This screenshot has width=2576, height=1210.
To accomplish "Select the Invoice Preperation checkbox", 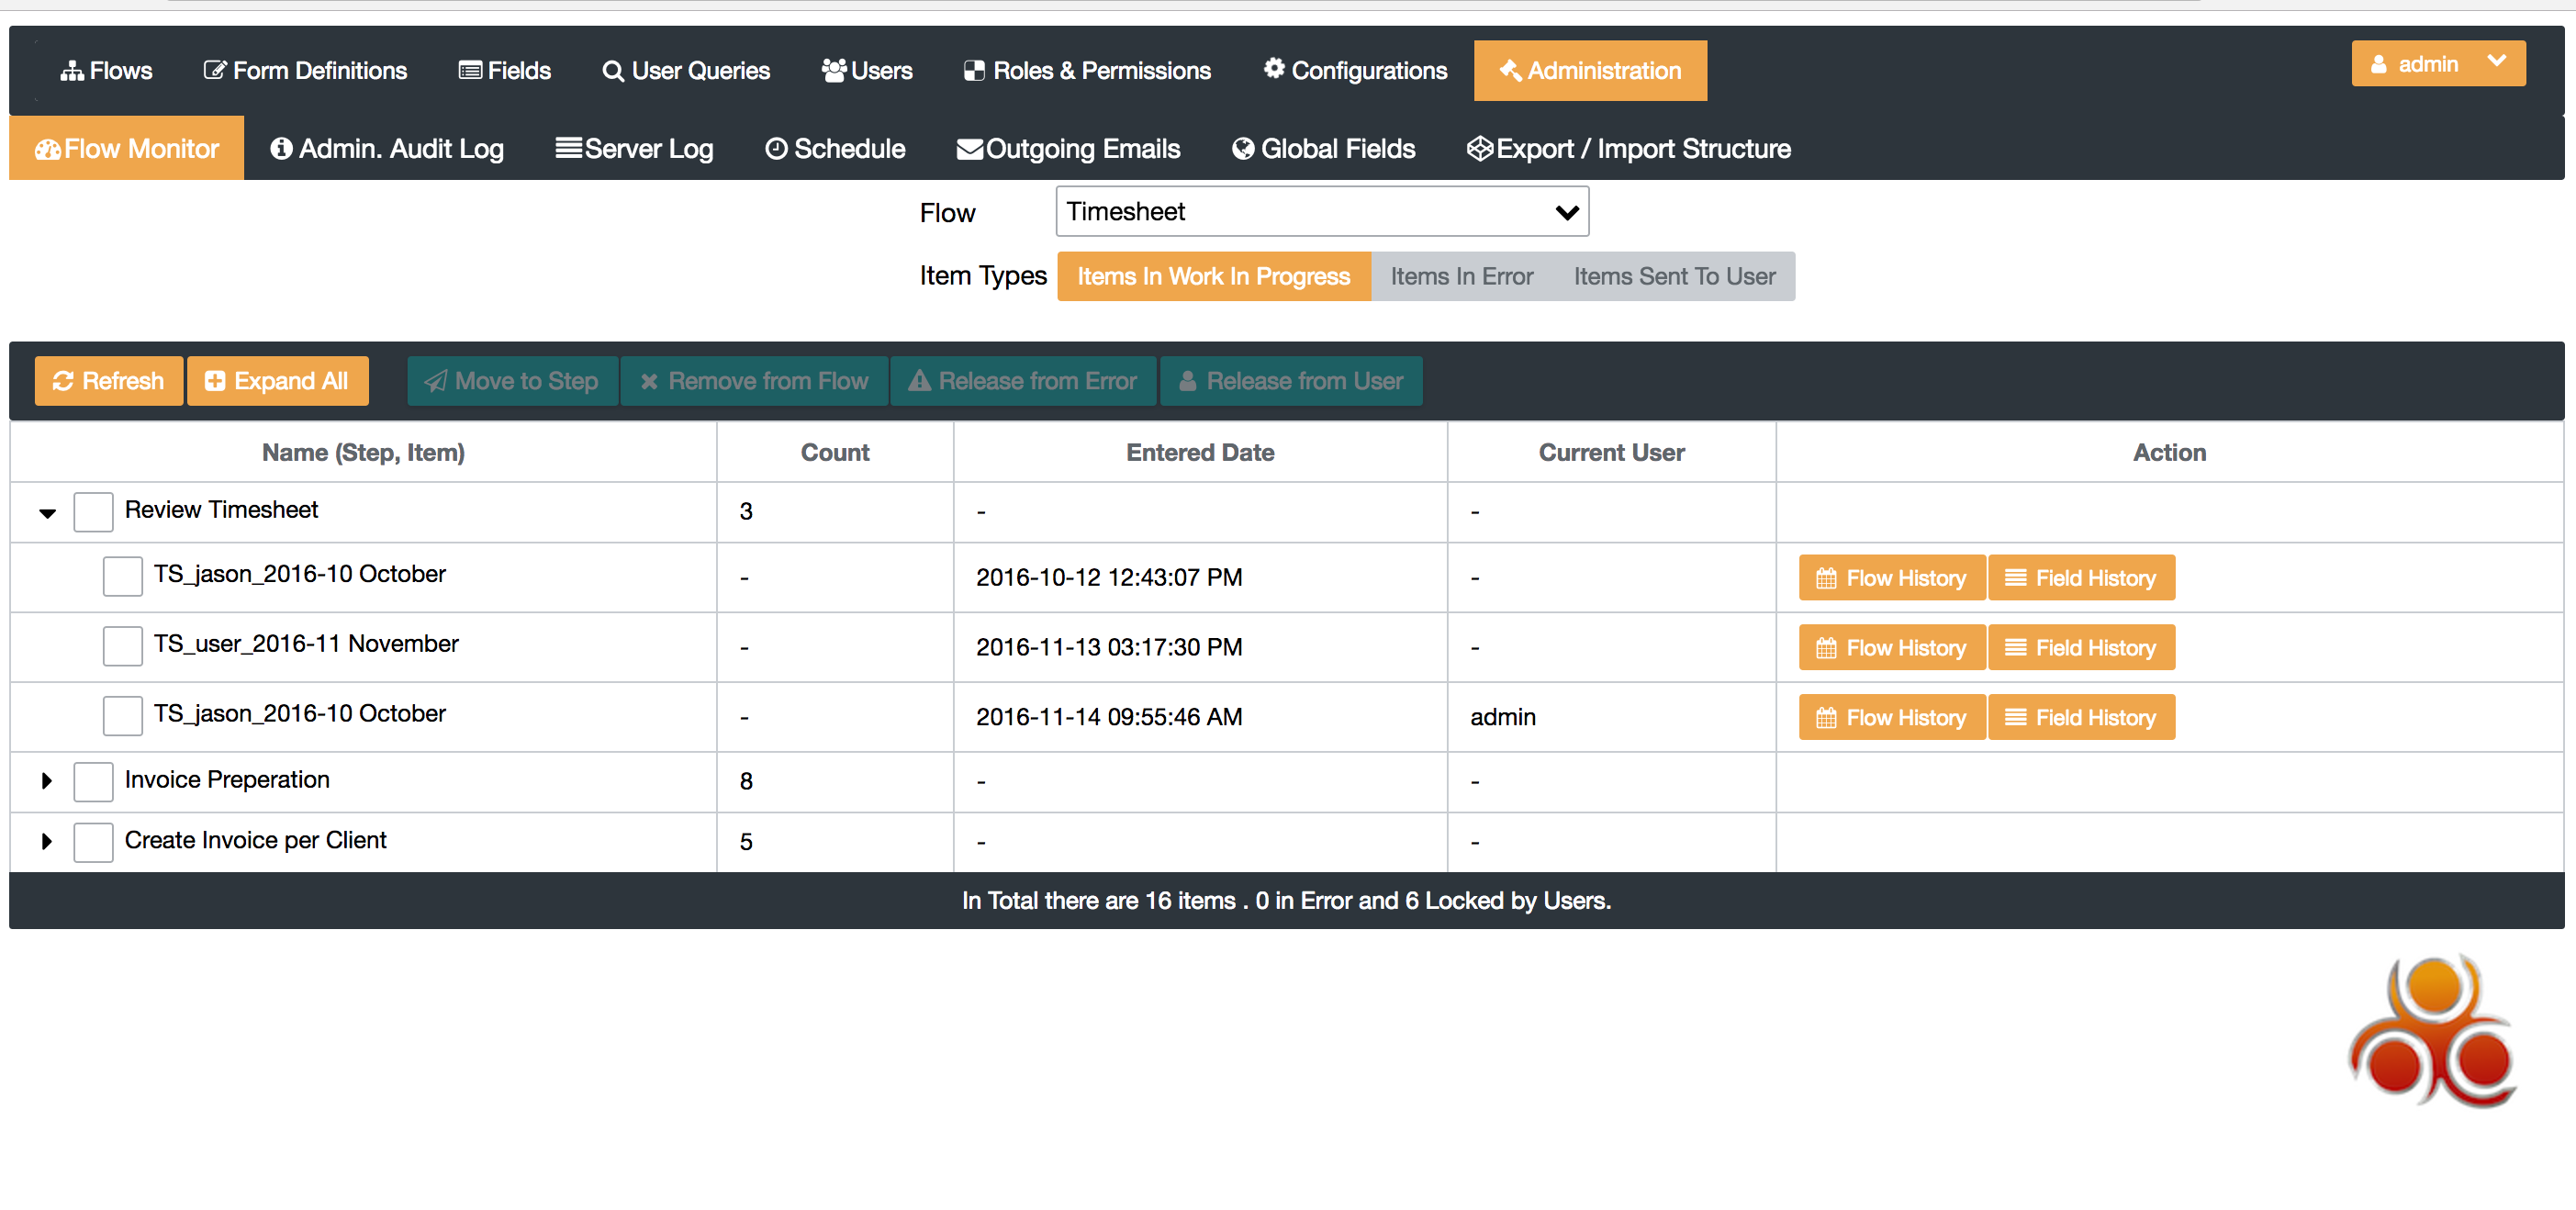I will (x=93, y=781).
